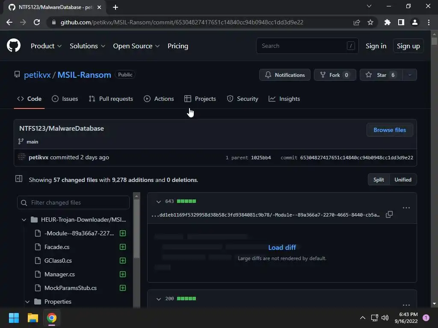Collapse the HEUR-Trojan-Downloader folder
The image size is (438, 328).
click(x=24, y=220)
